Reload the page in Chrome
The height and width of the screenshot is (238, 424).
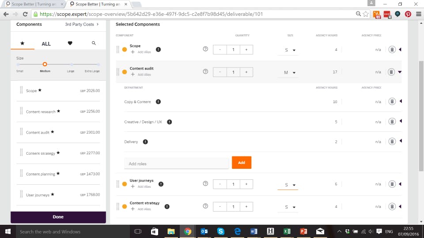pyautogui.click(x=25, y=14)
